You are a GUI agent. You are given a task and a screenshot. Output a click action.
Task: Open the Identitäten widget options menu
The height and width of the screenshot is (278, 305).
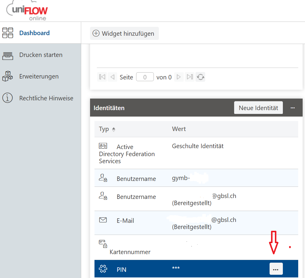(x=293, y=108)
